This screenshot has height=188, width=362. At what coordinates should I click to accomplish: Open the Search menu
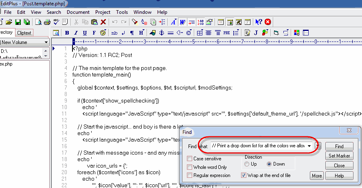pos(54,12)
